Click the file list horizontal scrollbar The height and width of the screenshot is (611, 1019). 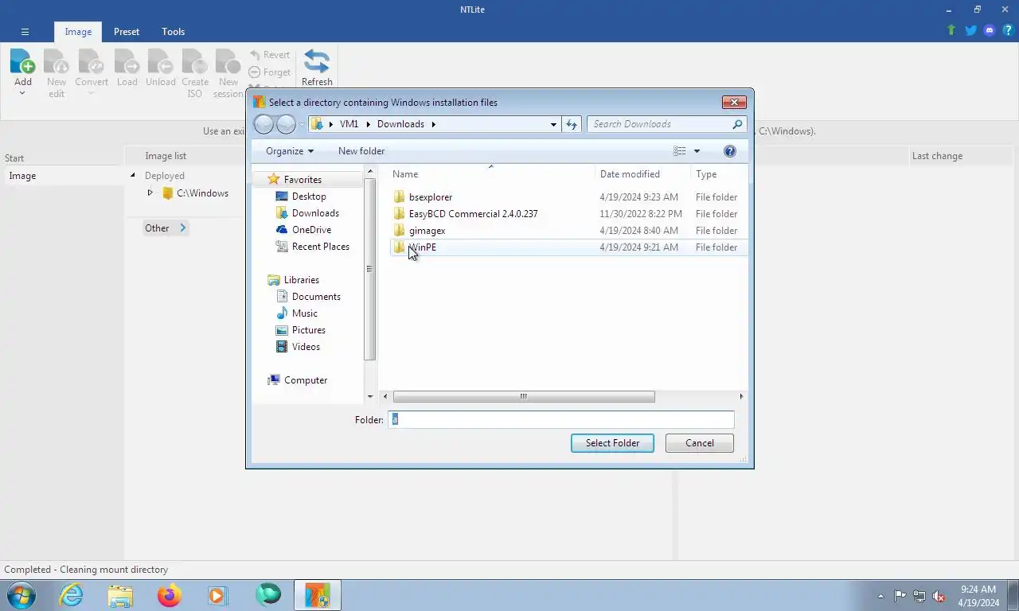(524, 396)
